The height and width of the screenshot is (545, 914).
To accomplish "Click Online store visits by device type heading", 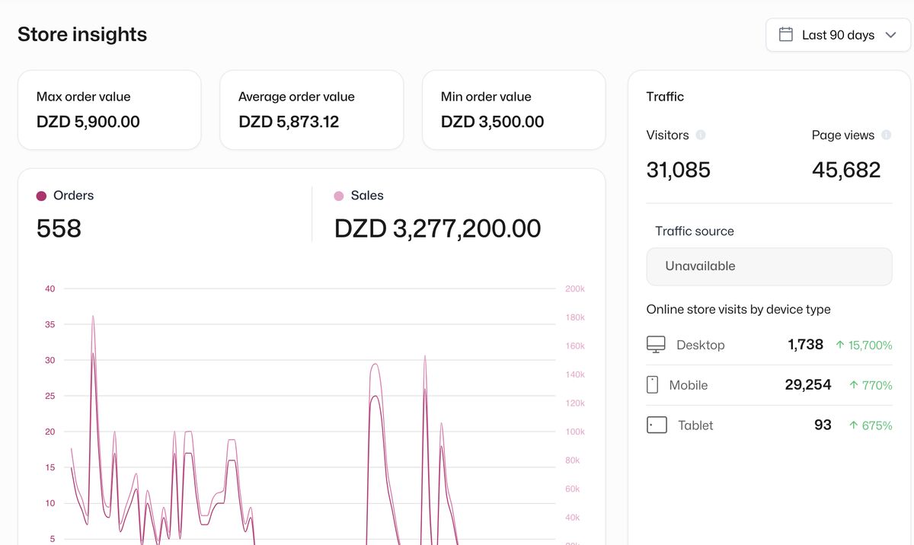I will tap(738, 310).
